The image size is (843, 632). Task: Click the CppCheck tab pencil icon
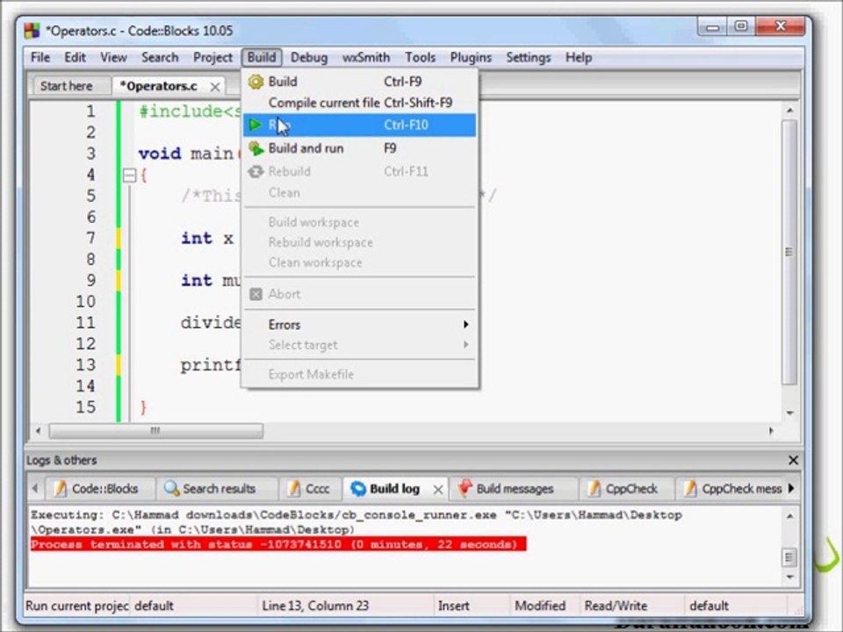click(594, 489)
